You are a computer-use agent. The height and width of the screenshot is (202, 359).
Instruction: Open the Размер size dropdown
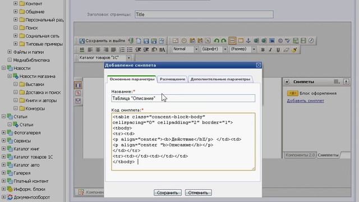[243, 49]
